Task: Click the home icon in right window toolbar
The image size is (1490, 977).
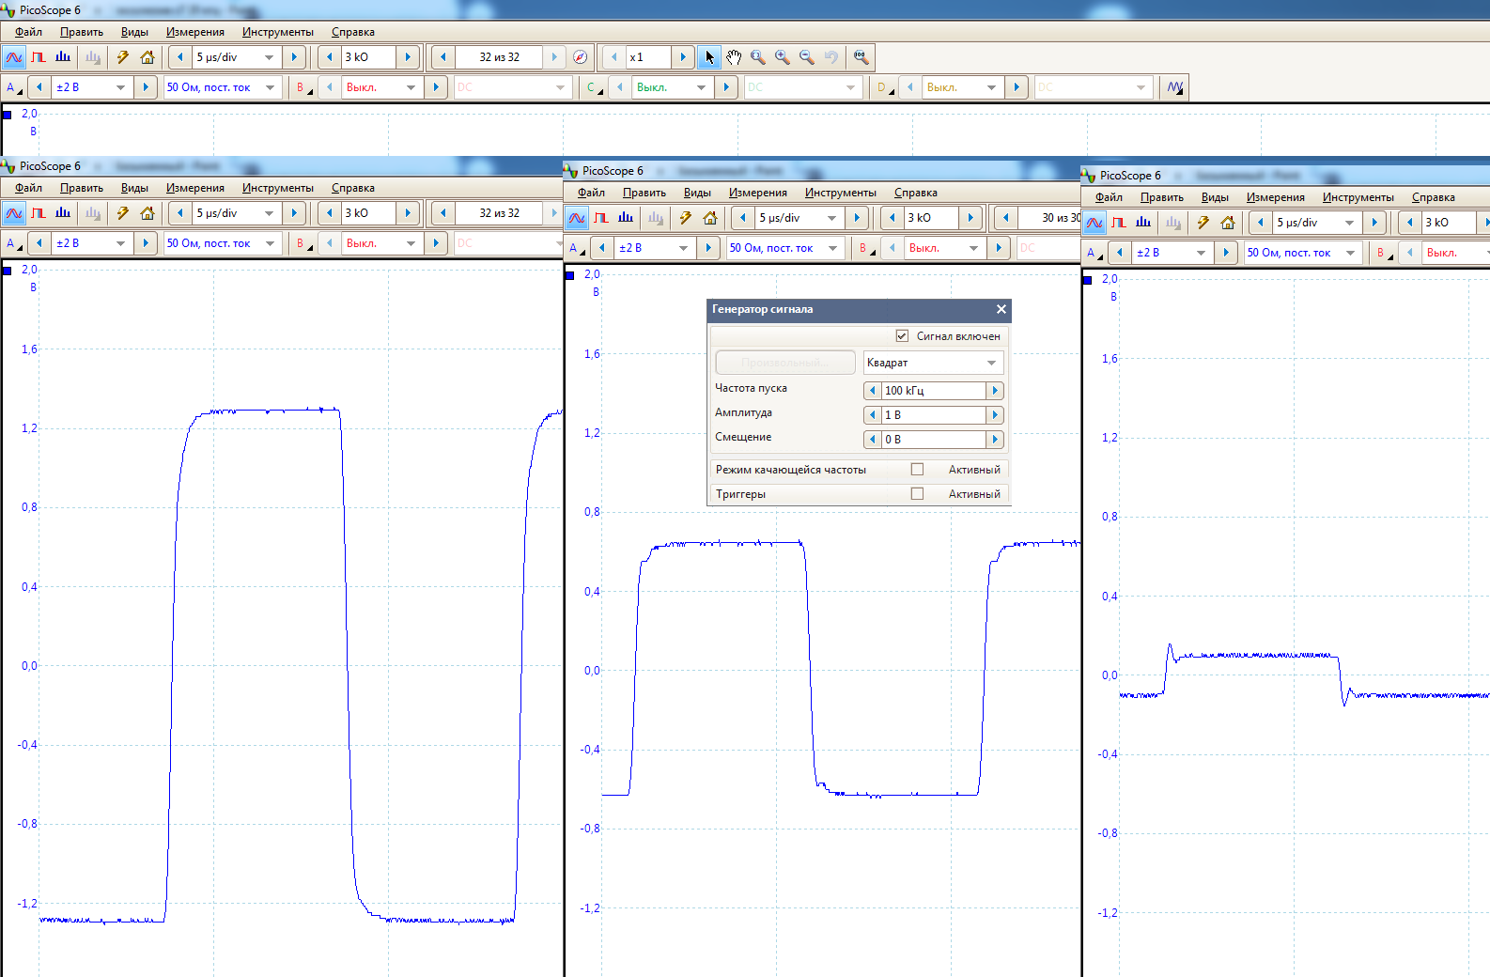Action: 1228,223
